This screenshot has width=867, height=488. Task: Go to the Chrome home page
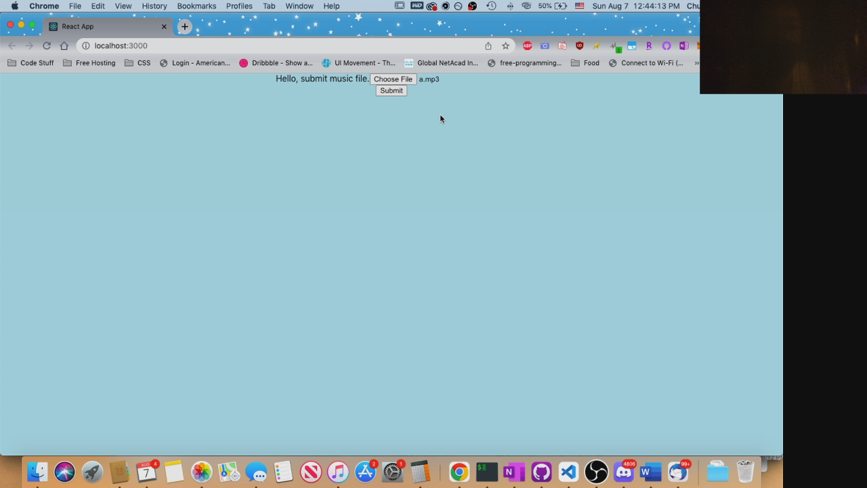[x=64, y=45]
